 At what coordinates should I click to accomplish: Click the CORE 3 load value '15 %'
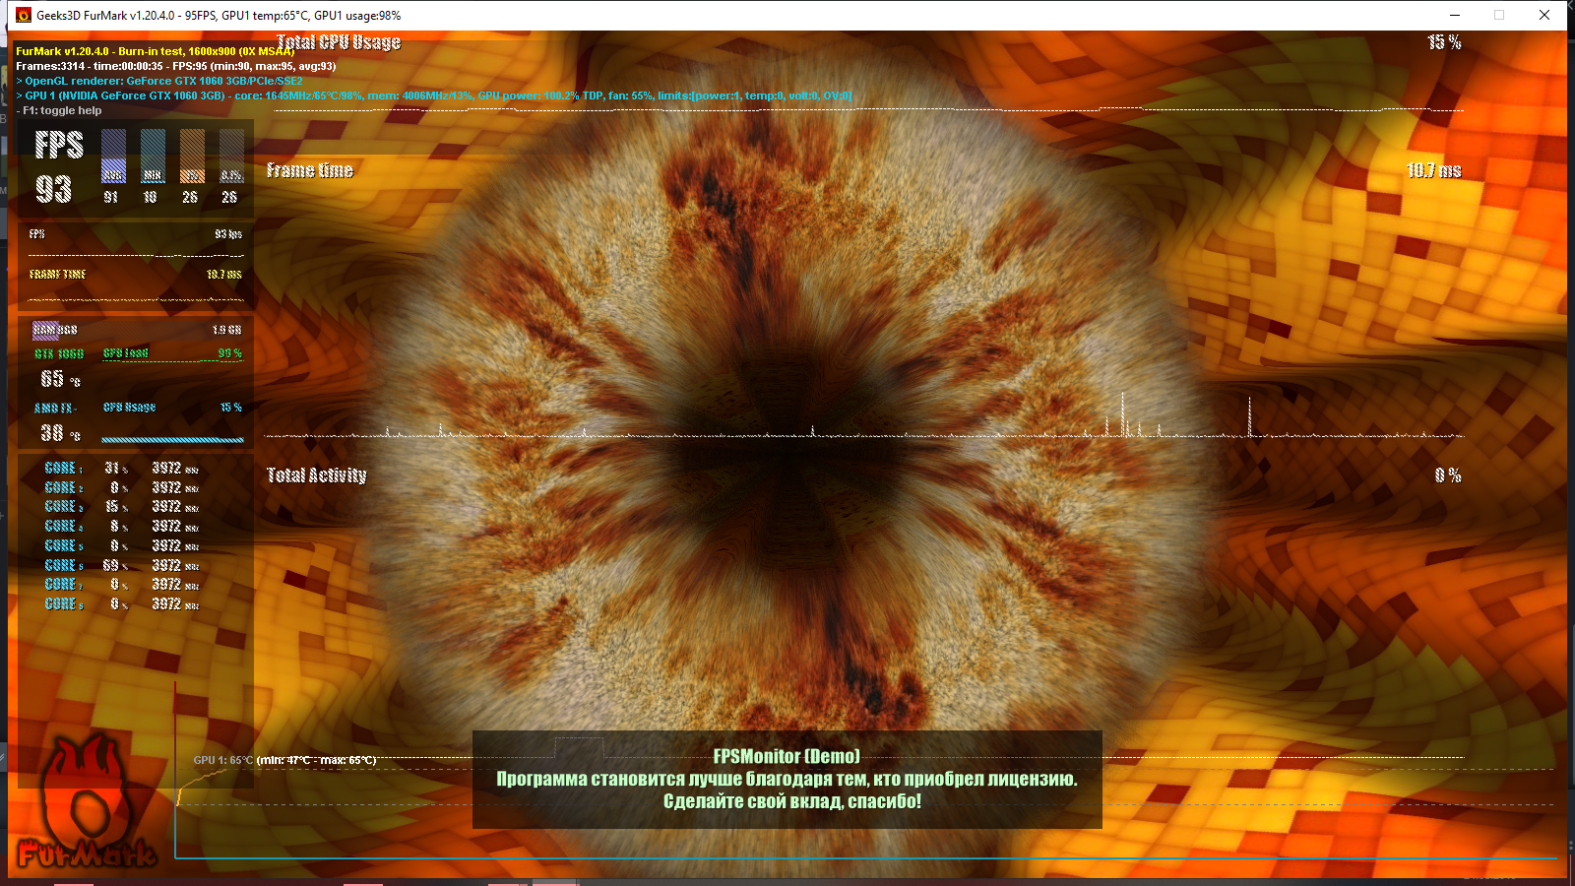116,507
